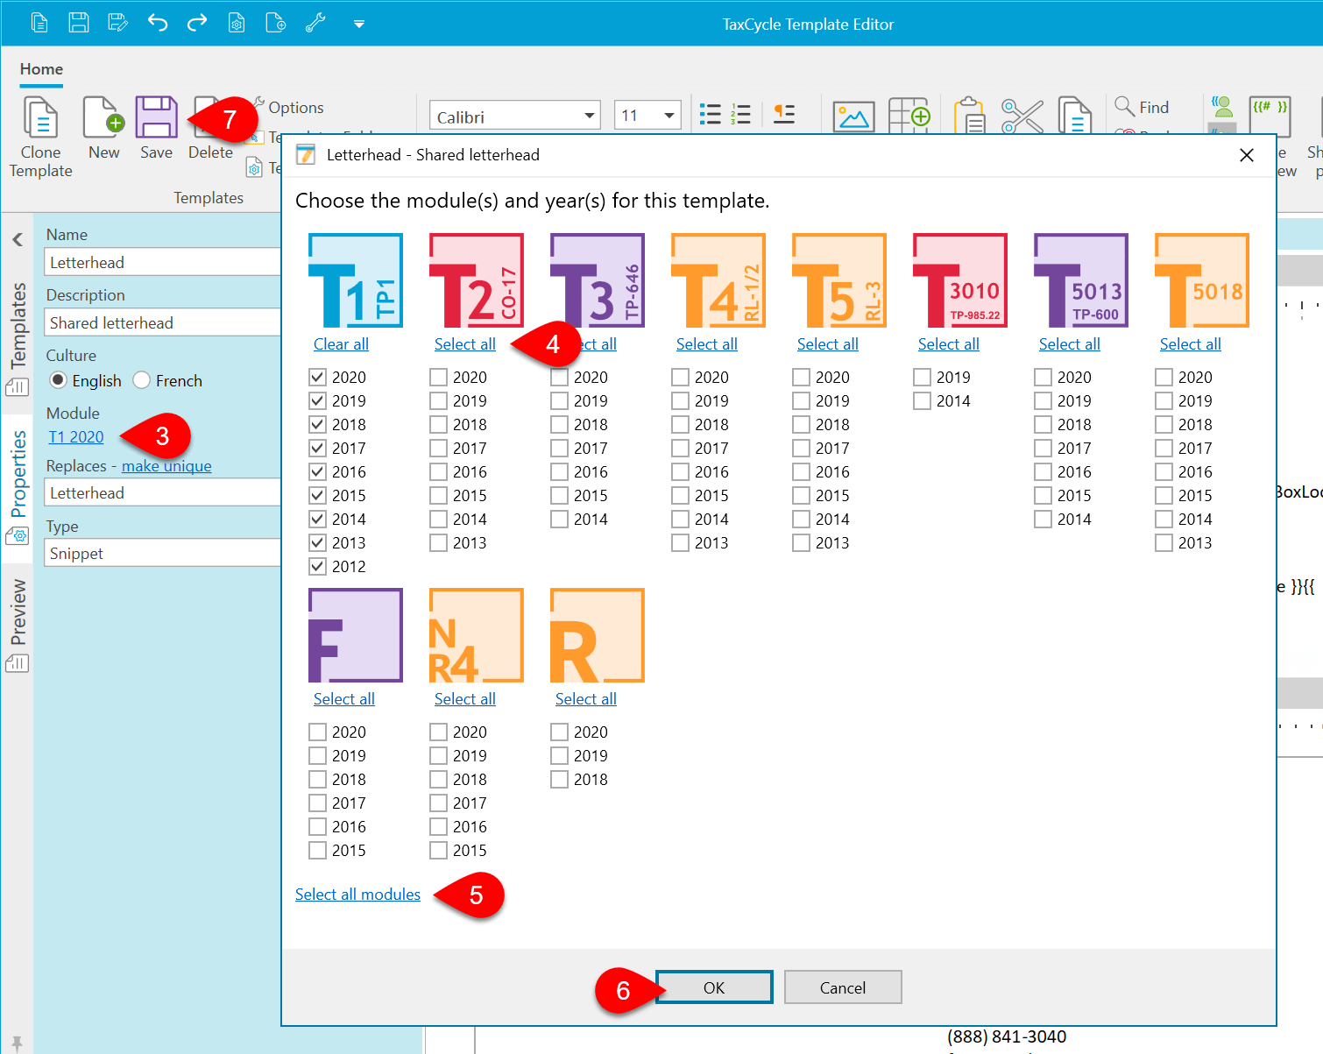This screenshot has width=1323, height=1054.
Task: Open the Home ribbon tab
Action: pyautogui.click(x=41, y=69)
